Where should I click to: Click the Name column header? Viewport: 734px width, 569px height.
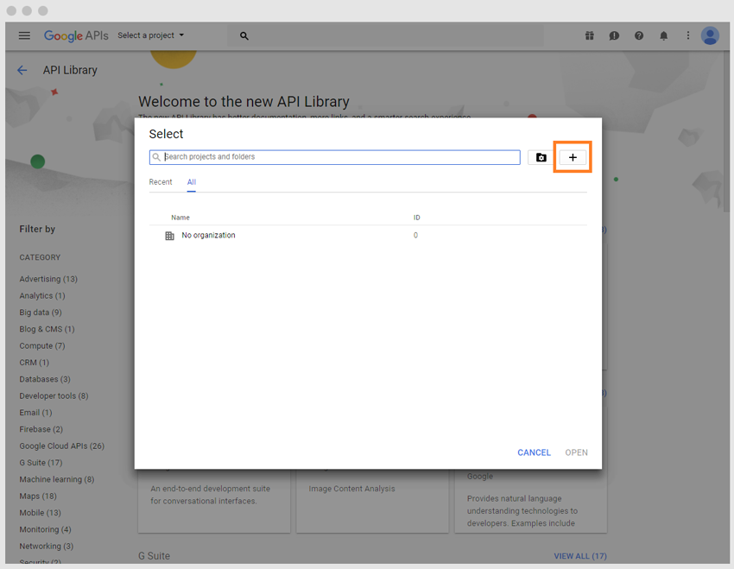pyautogui.click(x=180, y=218)
